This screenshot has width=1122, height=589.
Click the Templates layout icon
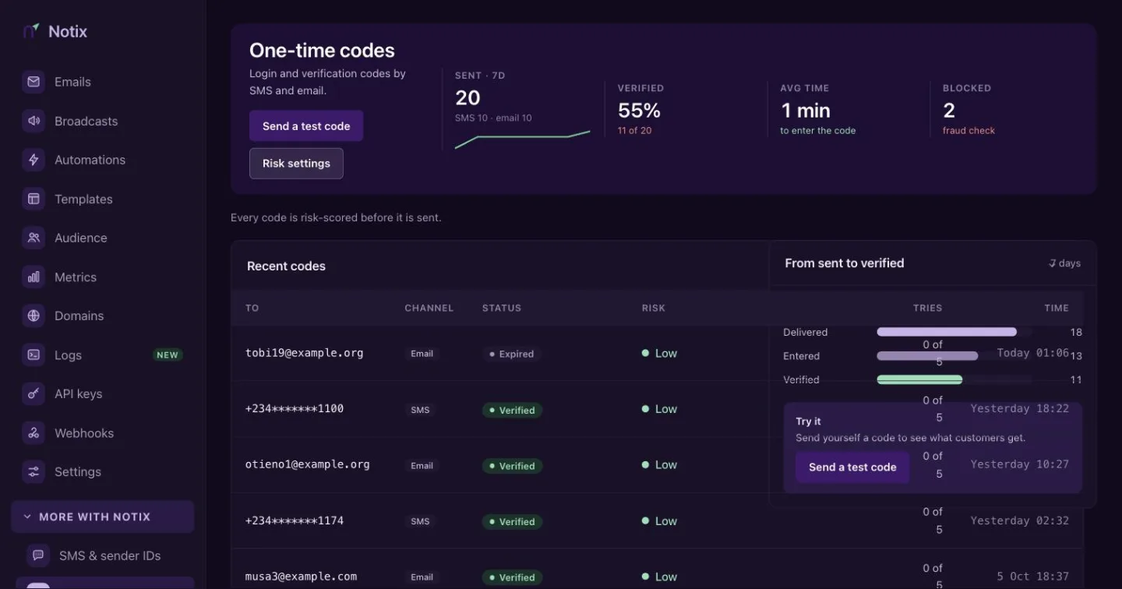tap(34, 199)
